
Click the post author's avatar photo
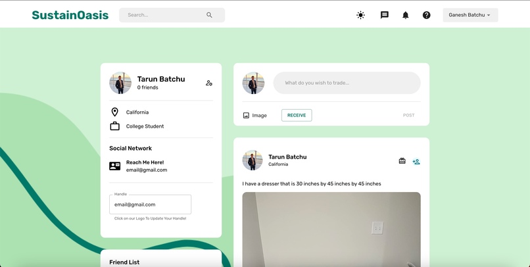point(253,160)
